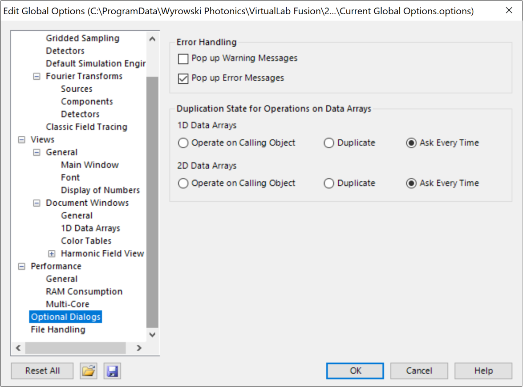Open Default Simulation Engine settings
The height and width of the screenshot is (387, 523).
96,63
